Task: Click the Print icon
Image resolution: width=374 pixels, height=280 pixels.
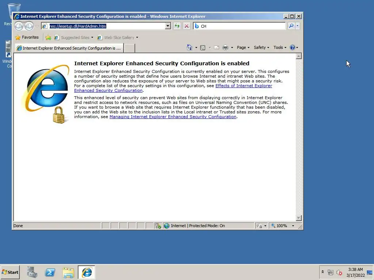Action: tap(225, 47)
